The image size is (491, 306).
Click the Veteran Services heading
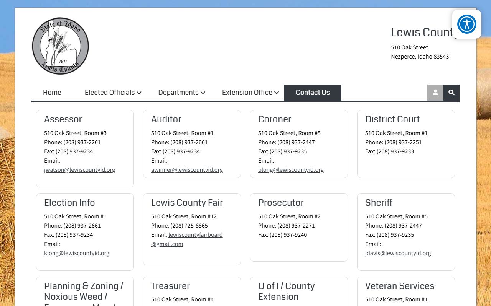[400, 286]
